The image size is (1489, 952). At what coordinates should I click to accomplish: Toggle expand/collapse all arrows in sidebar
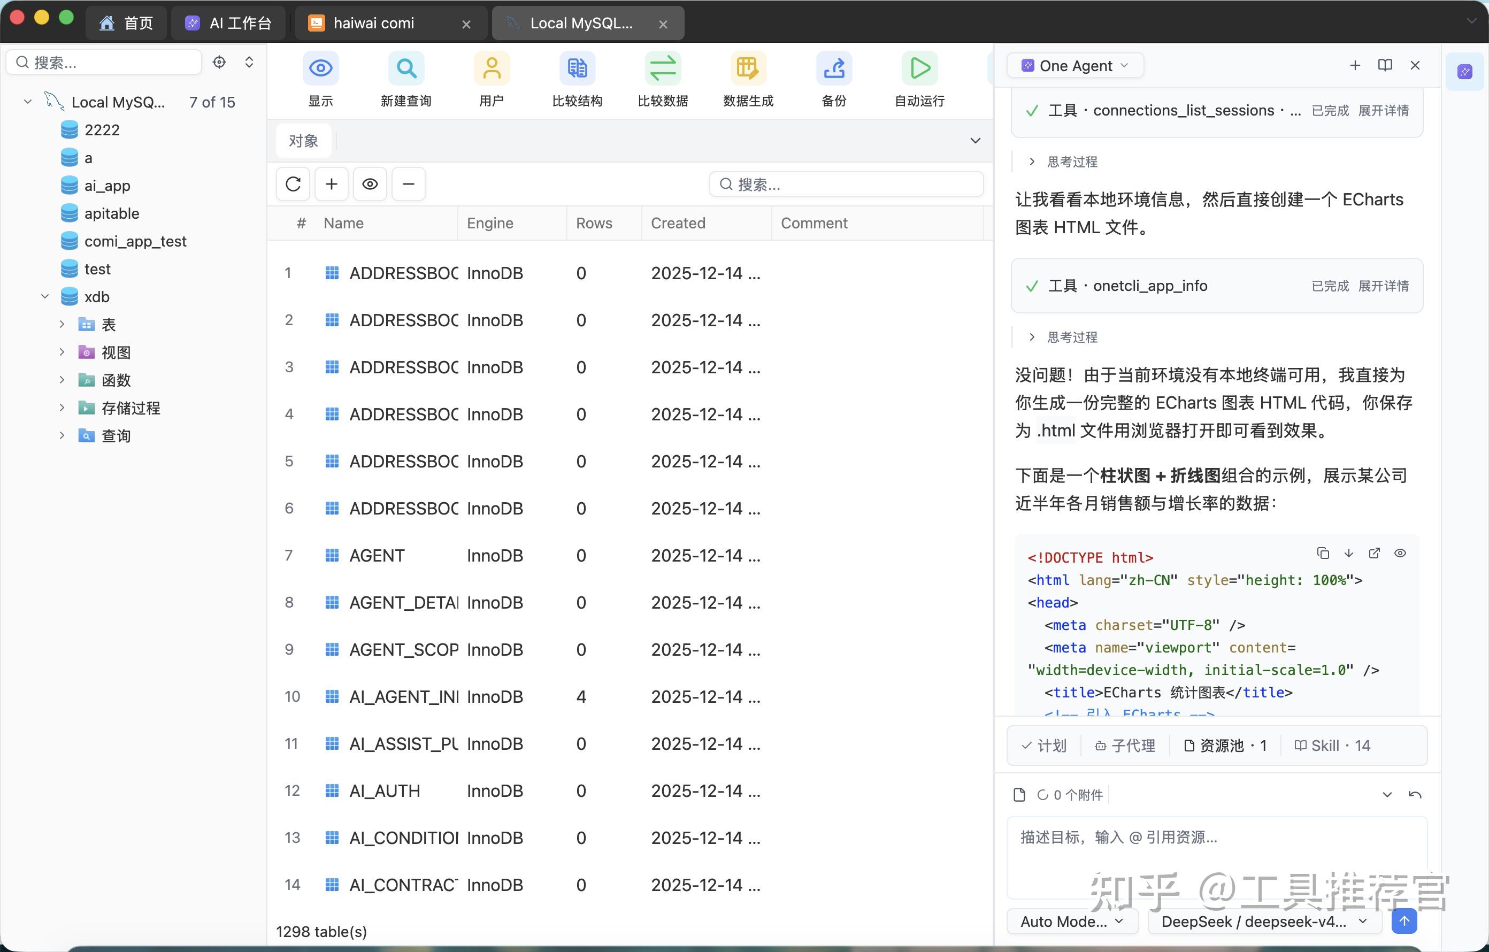pyautogui.click(x=249, y=63)
